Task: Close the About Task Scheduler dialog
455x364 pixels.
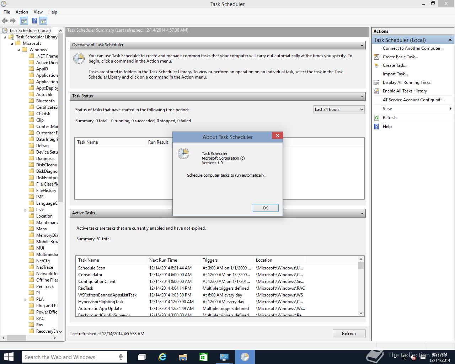Action: [277, 135]
